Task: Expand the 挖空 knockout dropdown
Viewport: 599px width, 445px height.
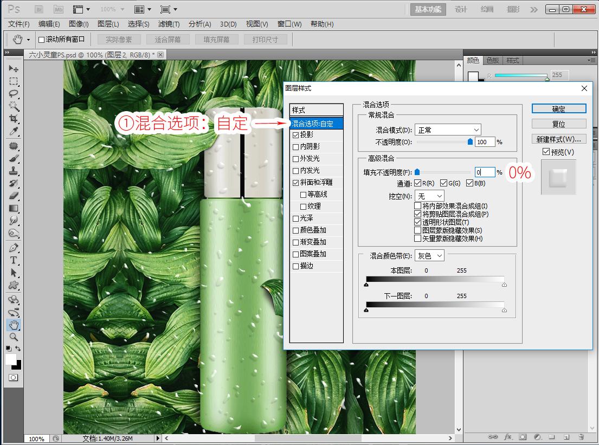Action: tap(429, 196)
